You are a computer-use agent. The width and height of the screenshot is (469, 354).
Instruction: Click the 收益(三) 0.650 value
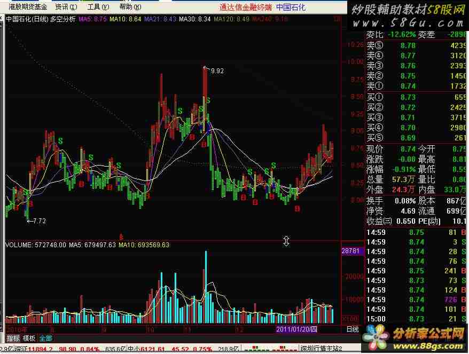click(x=405, y=221)
